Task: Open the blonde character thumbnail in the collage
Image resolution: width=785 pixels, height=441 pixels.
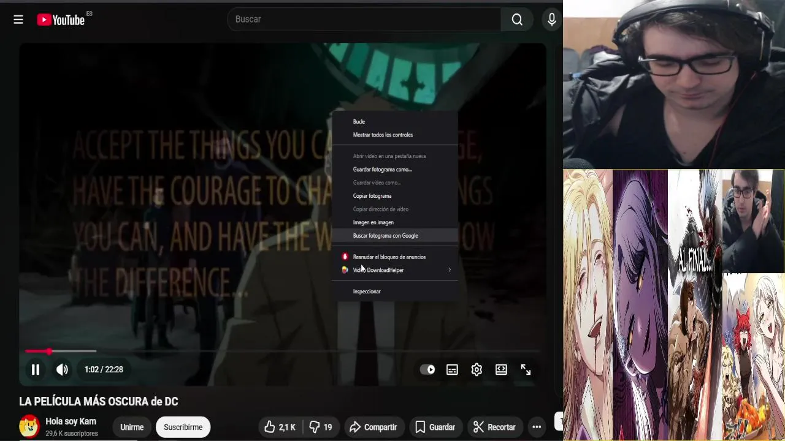Action: click(x=588, y=305)
